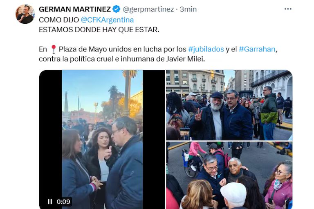Click the tweet text mentioning Javier Milei
This screenshot has width=314, height=209.
[122, 59]
